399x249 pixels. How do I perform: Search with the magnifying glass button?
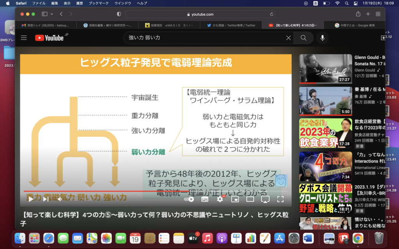pos(303,38)
